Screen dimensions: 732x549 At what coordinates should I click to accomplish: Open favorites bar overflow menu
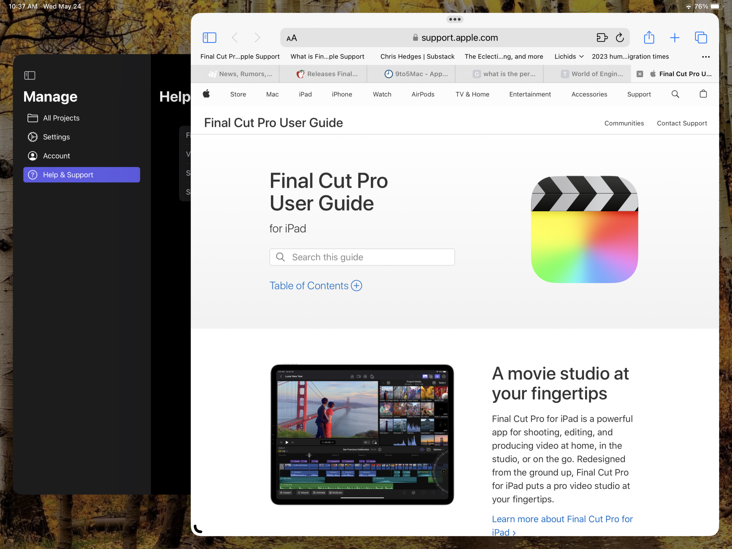point(706,57)
